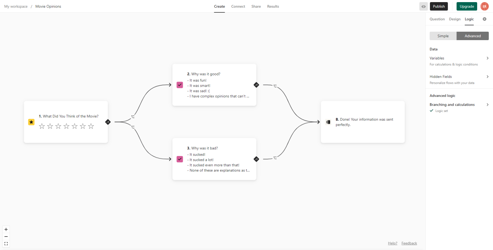Click the 'For calculations & logic conditions' description
The image size is (493, 250).
[x=454, y=64]
